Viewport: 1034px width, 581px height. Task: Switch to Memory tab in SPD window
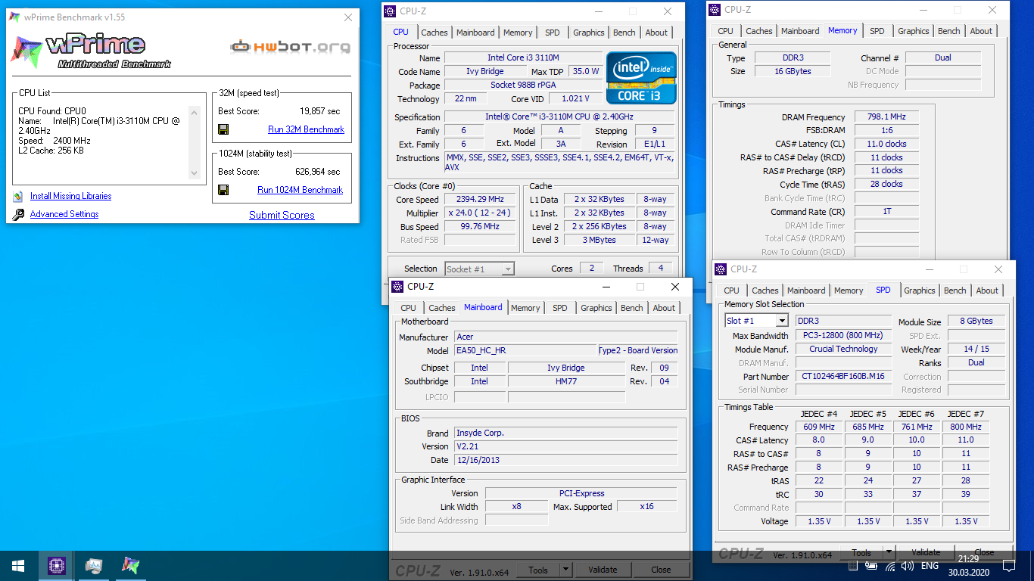click(x=848, y=290)
